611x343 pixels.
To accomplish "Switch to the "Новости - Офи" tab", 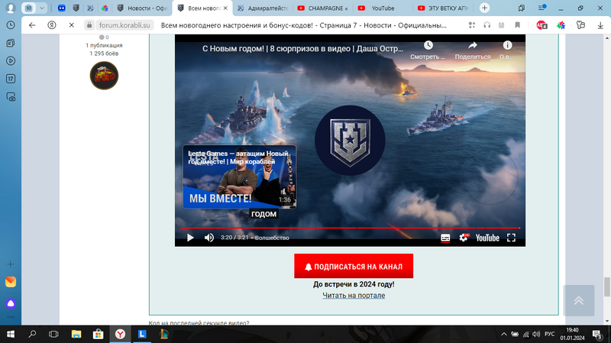I will (142, 8).
